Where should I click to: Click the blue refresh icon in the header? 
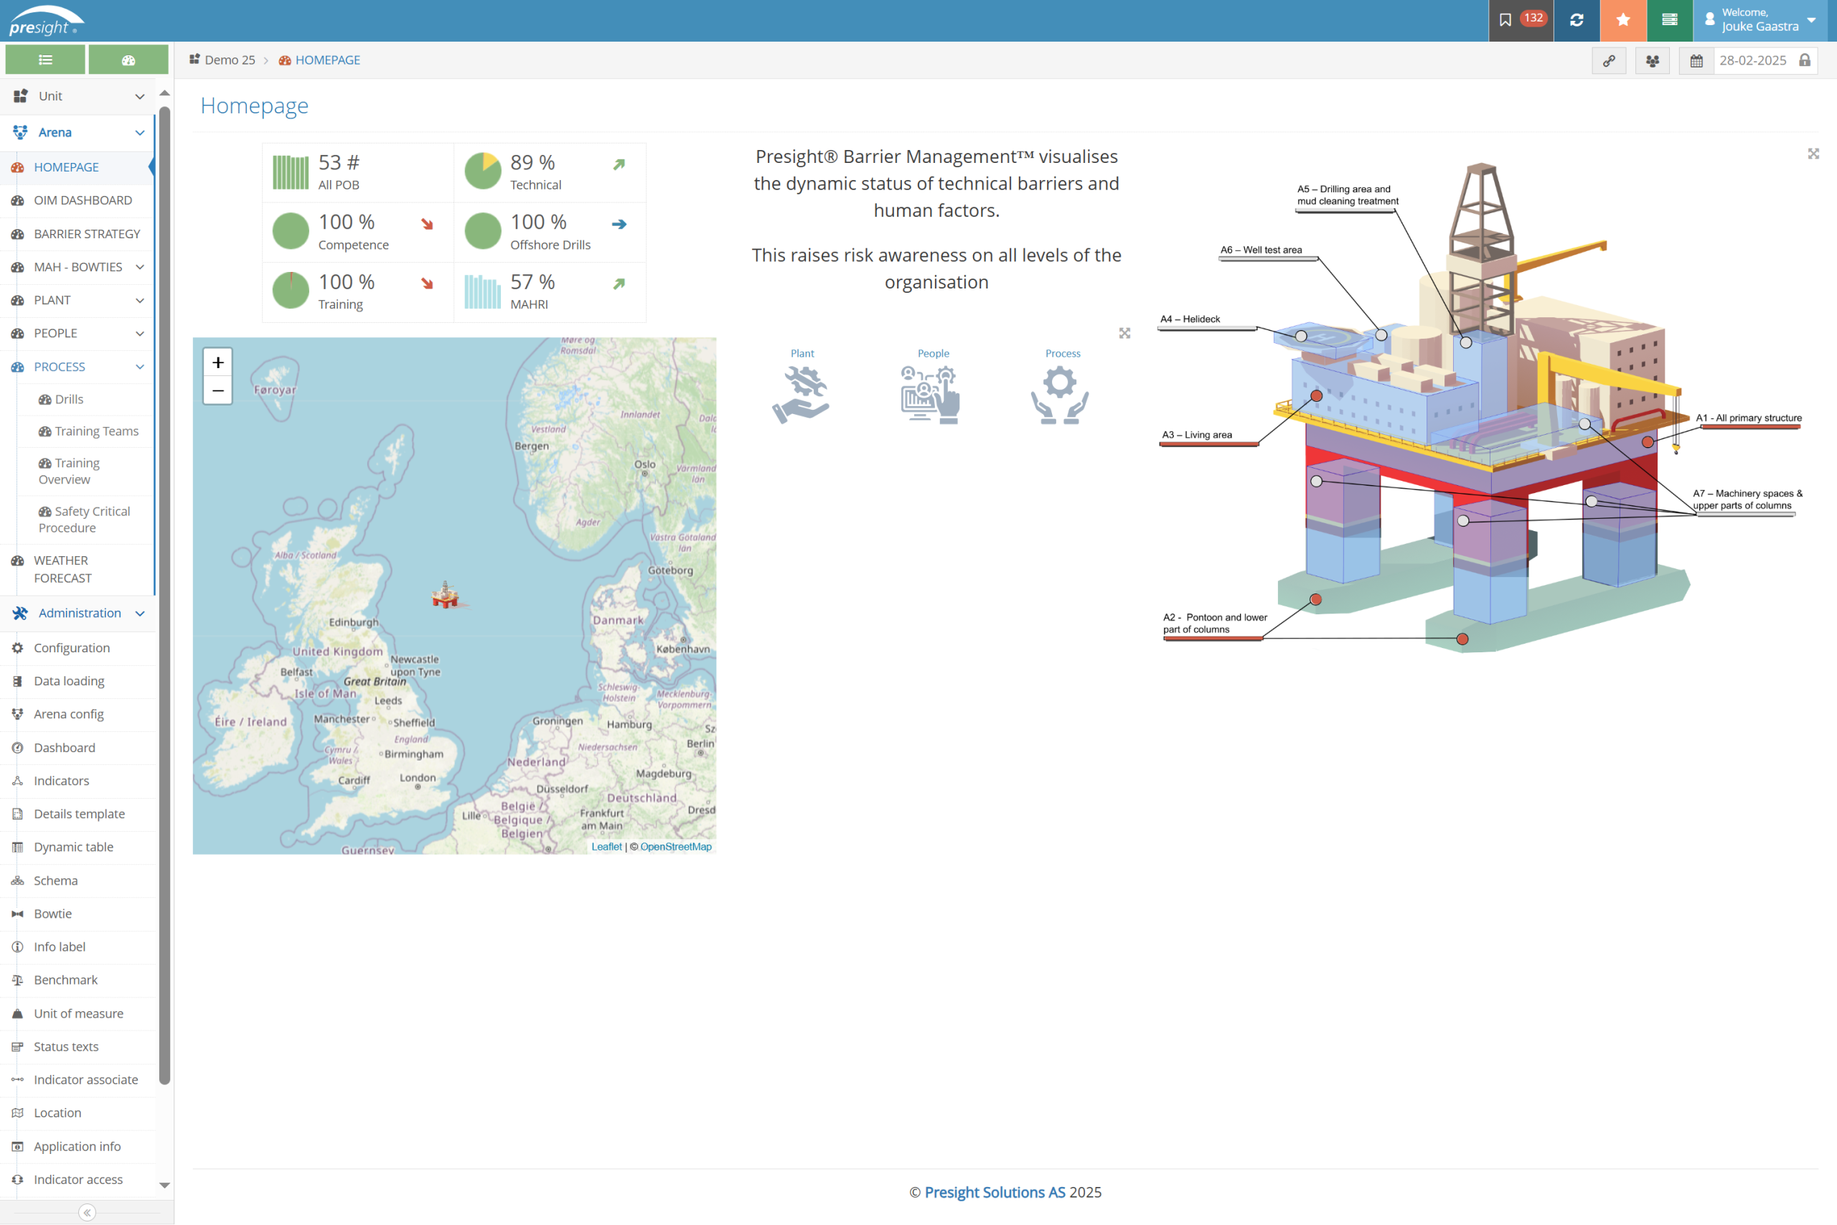(x=1576, y=20)
